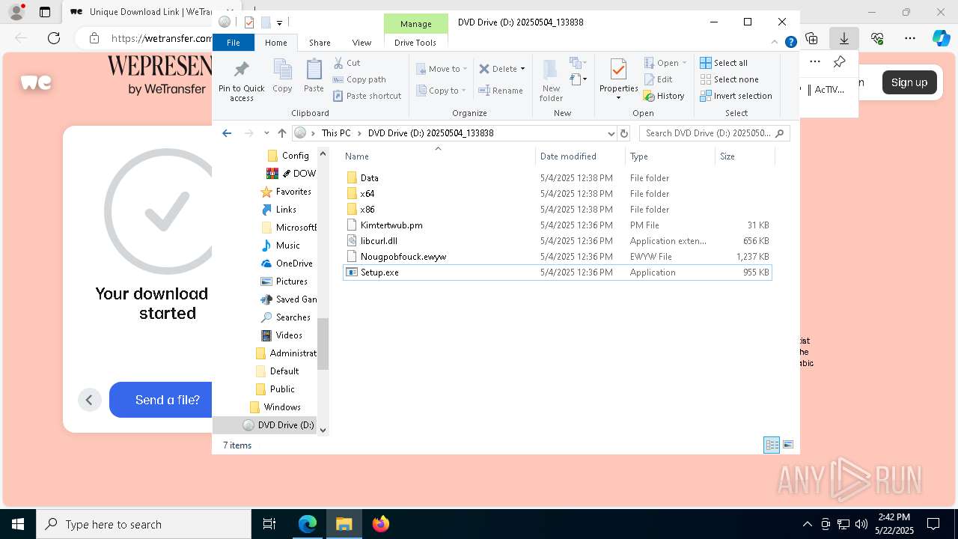958x539 pixels.
Task: Click the Copy ribbon icon
Action: click(x=282, y=70)
